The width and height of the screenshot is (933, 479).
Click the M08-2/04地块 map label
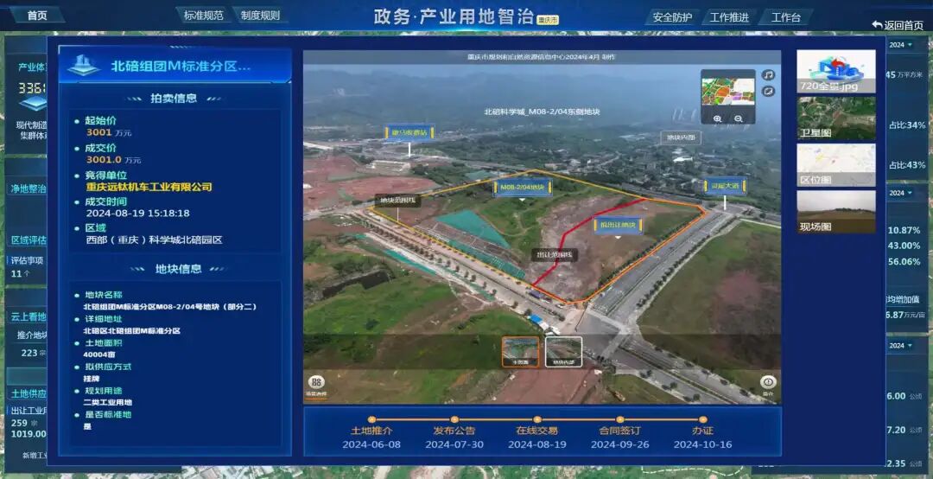(x=523, y=187)
